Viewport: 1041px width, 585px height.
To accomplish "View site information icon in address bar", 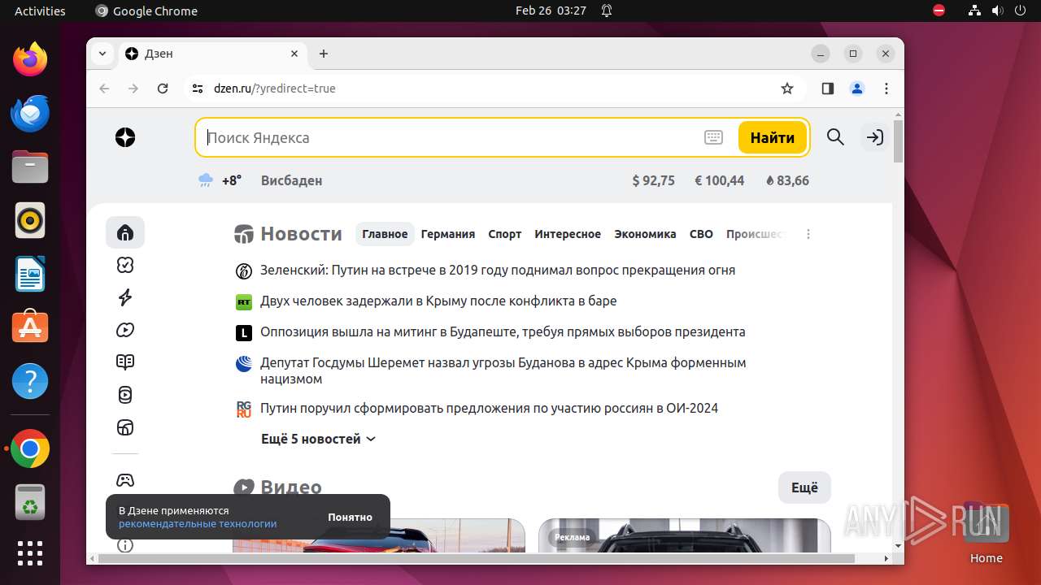I will 198,89.
